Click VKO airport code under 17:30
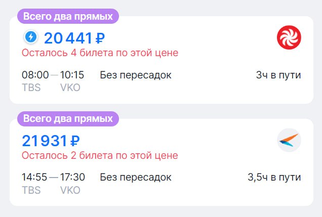The width and height of the screenshot is (322, 217). pyautogui.click(x=70, y=190)
